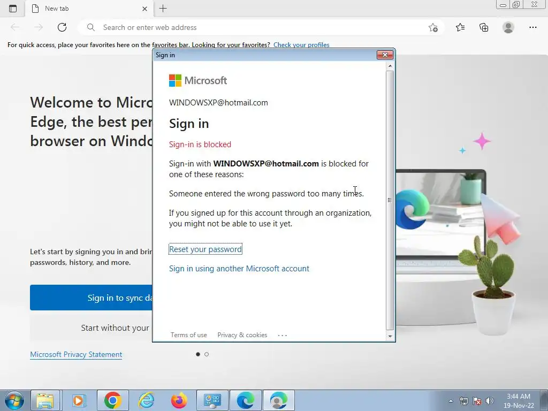548x411 pixels.
Task: Click Start without your data button
Action: point(91,328)
